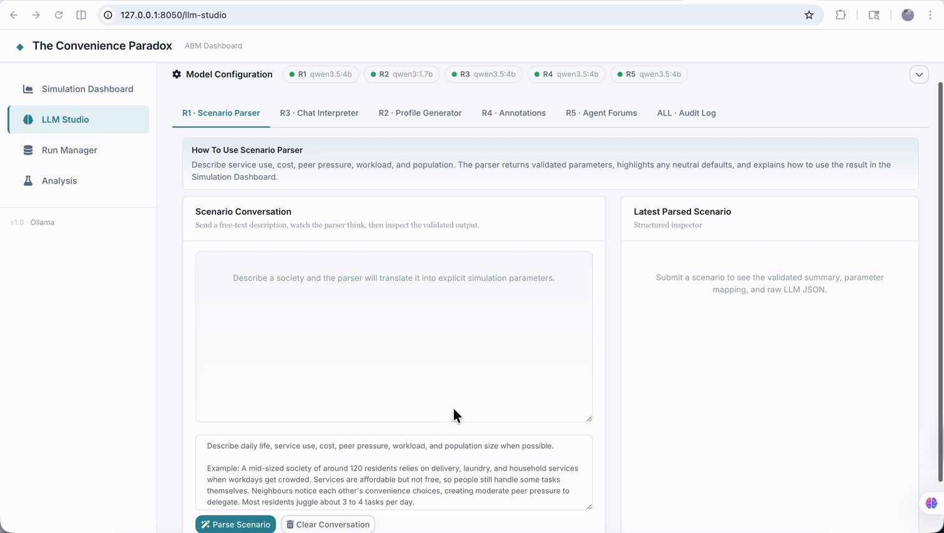
Task: Click the Latest Parsed Scenario heading
Action: (x=682, y=212)
